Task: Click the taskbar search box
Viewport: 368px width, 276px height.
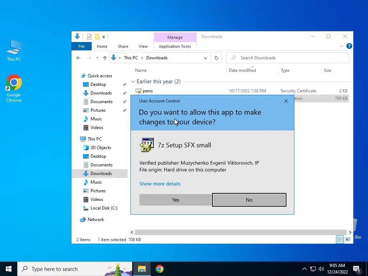Action: pos(75,269)
